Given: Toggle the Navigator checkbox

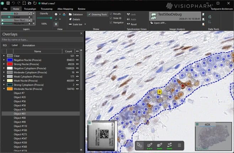Looking at the screenshot, I should coord(111,22).
